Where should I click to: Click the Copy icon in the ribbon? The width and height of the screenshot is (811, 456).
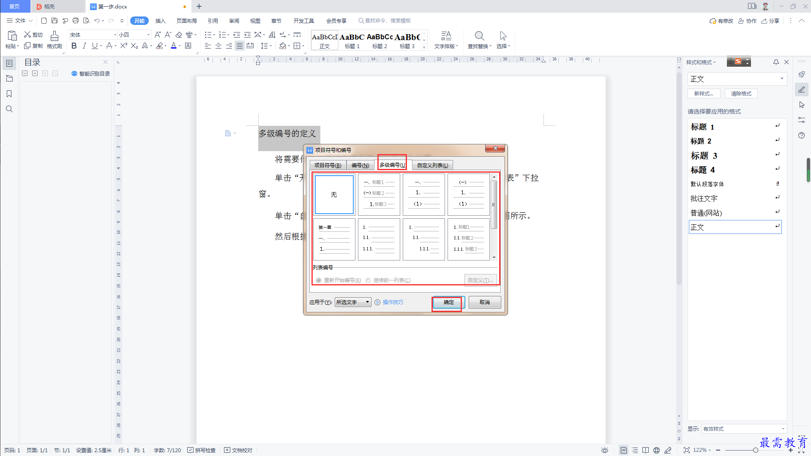(x=27, y=46)
